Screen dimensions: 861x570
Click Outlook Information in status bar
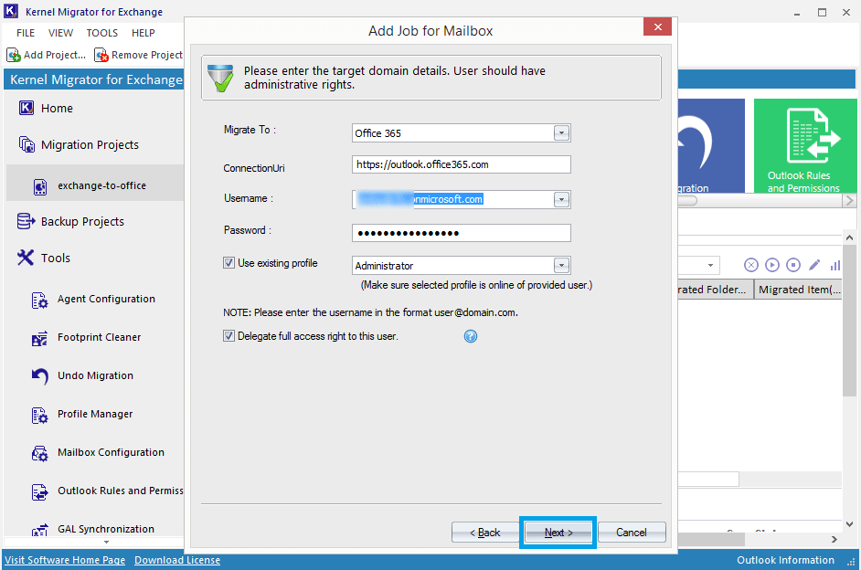pyautogui.click(x=785, y=560)
